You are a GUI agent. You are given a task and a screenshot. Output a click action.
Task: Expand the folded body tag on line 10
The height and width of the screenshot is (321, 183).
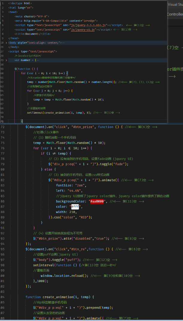pos(6,43)
